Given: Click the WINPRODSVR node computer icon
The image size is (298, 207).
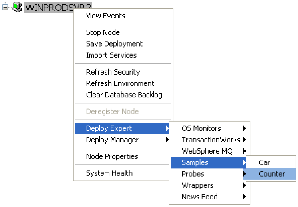Looking at the screenshot, I should pyautogui.click(x=17, y=7).
